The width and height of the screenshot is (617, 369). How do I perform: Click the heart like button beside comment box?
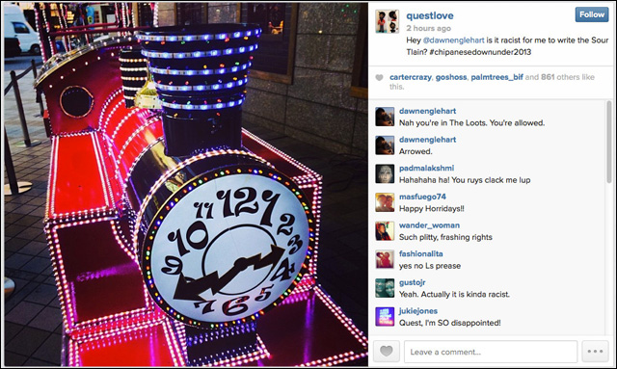pos(386,351)
